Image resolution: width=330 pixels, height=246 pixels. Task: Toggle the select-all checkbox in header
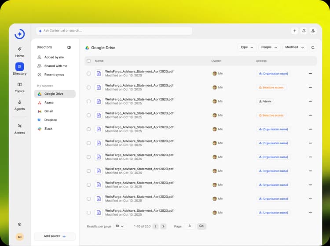[x=88, y=61]
